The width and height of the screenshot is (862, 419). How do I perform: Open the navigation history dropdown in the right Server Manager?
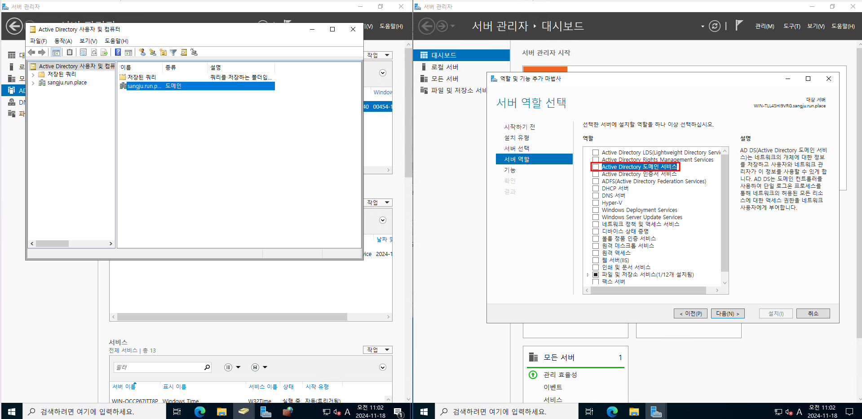click(453, 26)
